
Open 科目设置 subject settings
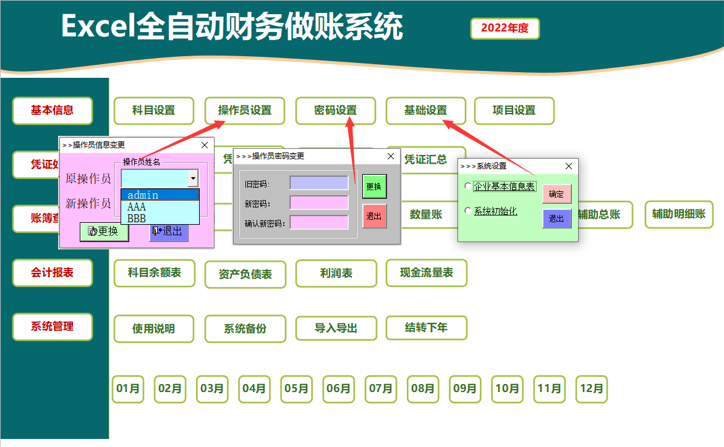click(x=153, y=111)
